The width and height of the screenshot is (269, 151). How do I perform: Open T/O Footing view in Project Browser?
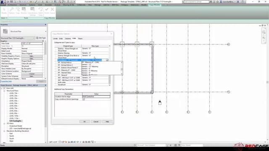16,121
